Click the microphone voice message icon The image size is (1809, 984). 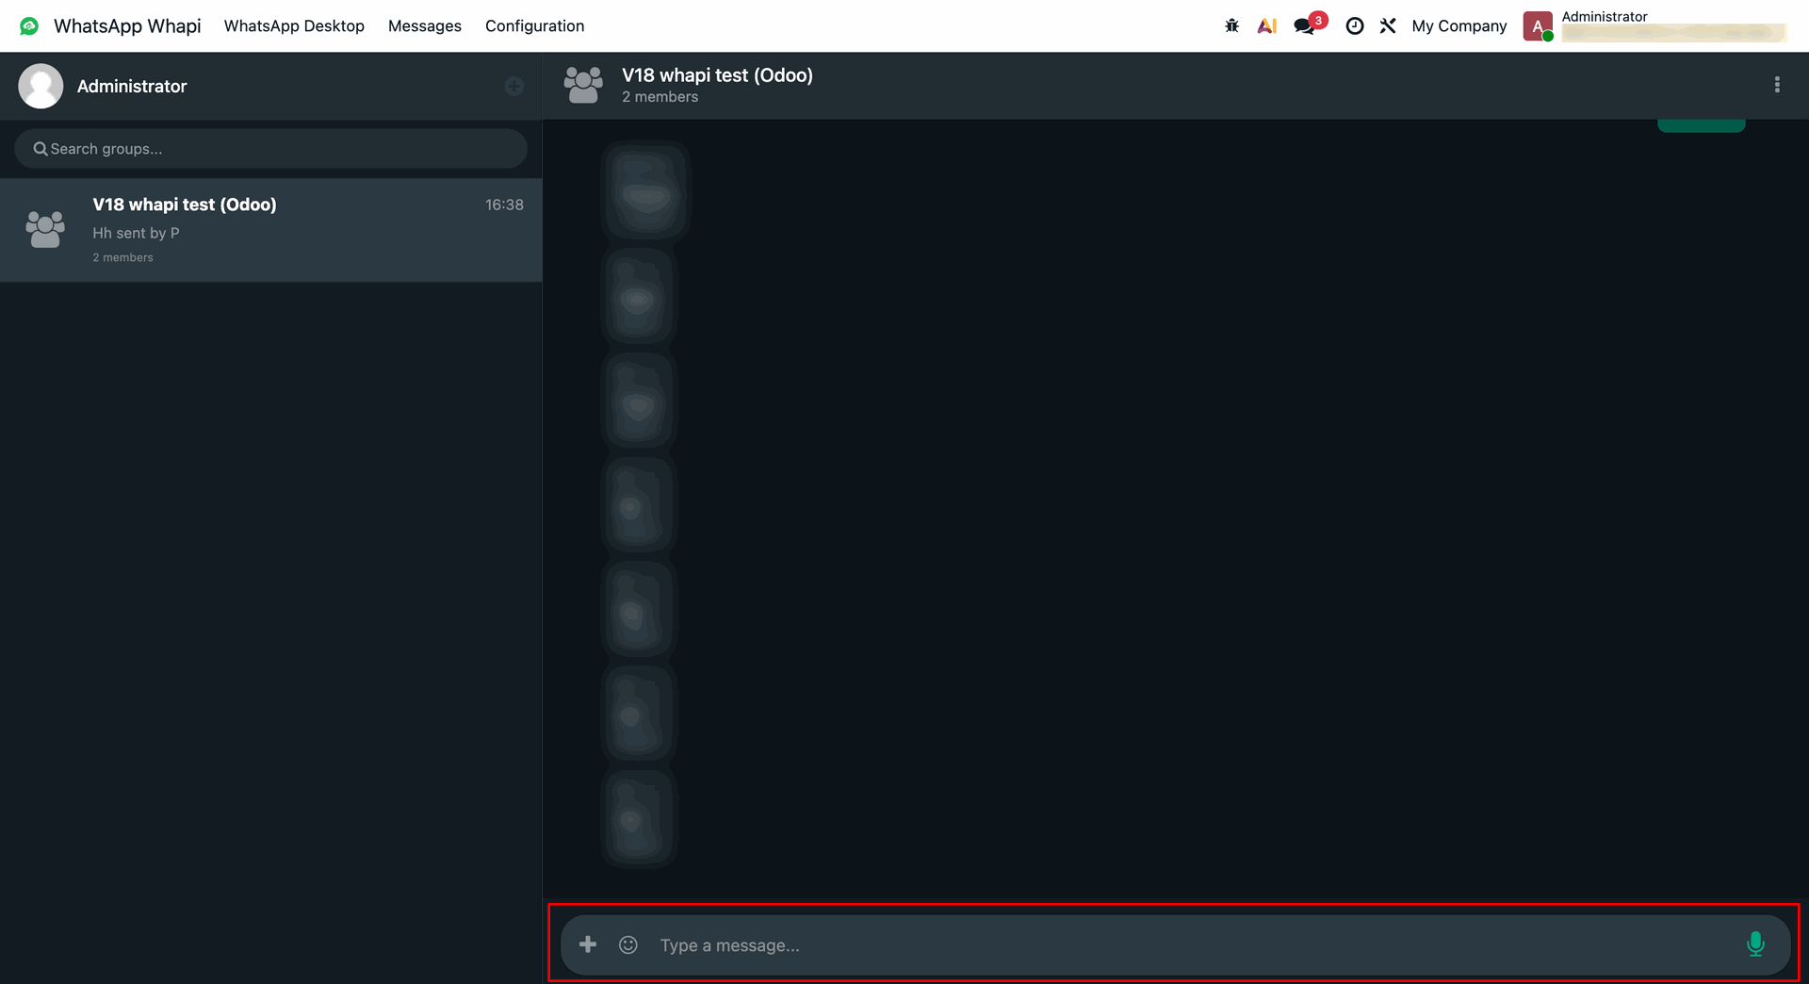(x=1755, y=943)
